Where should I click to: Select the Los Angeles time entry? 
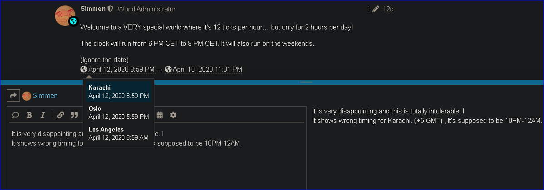pos(119,133)
